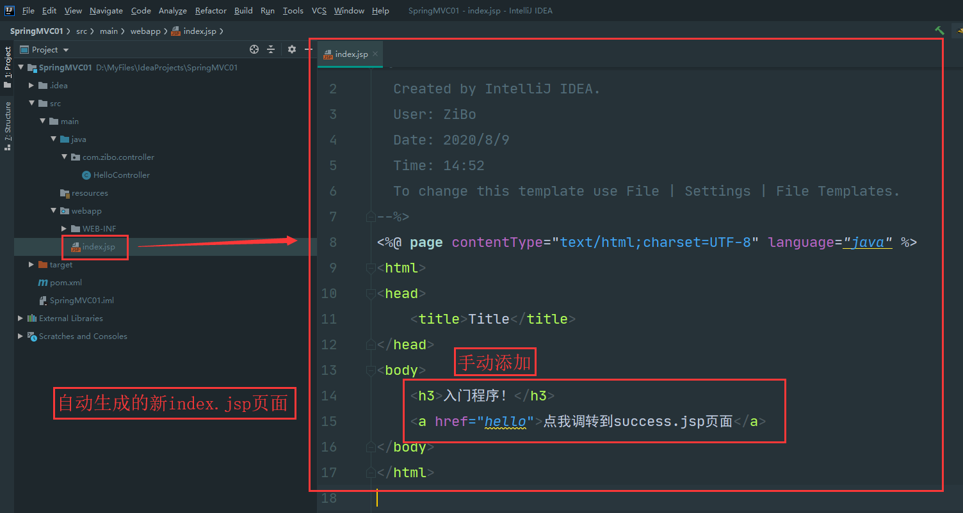The width and height of the screenshot is (963, 513).
Task: Click the Collapse All icon in Project panel
Action: pyautogui.click(x=271, y=49)
